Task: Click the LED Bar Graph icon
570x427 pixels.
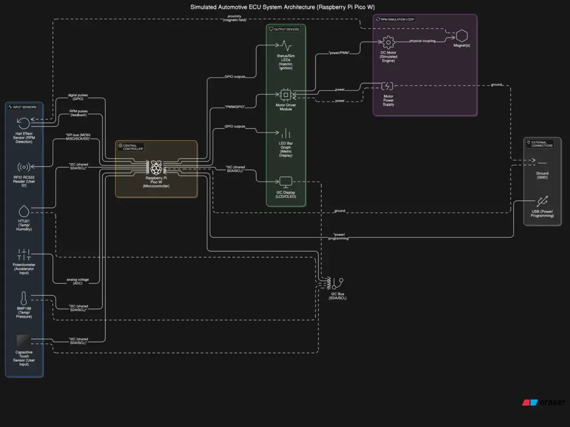Action: (286, 133)
